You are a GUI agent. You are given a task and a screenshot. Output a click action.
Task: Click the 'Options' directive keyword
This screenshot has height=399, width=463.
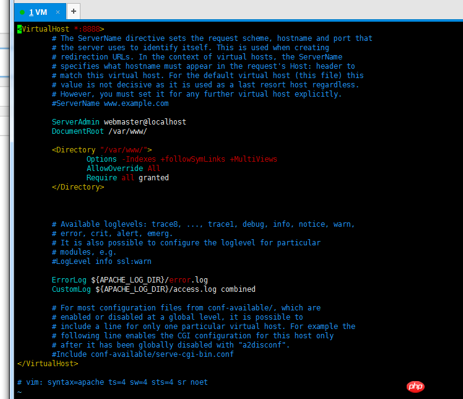[x=102, y=159]
